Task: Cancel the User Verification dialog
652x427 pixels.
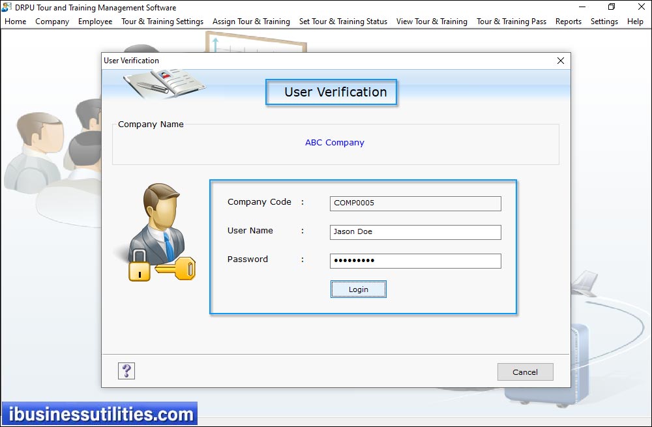Action: point(525,372)
